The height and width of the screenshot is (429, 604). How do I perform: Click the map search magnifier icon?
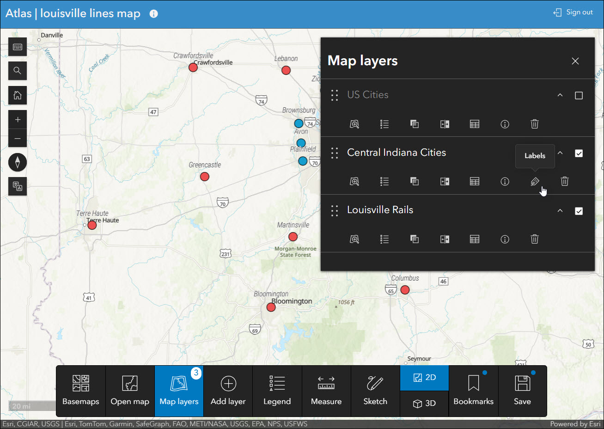point(18,71)
